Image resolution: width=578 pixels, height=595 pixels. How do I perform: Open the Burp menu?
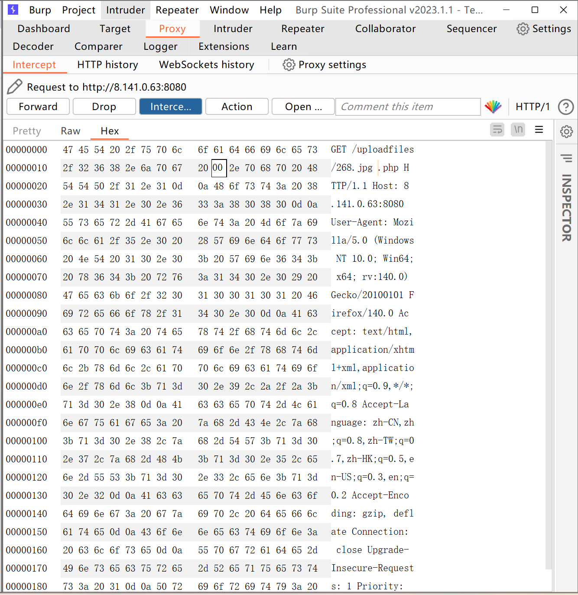(x=40, y=10)
